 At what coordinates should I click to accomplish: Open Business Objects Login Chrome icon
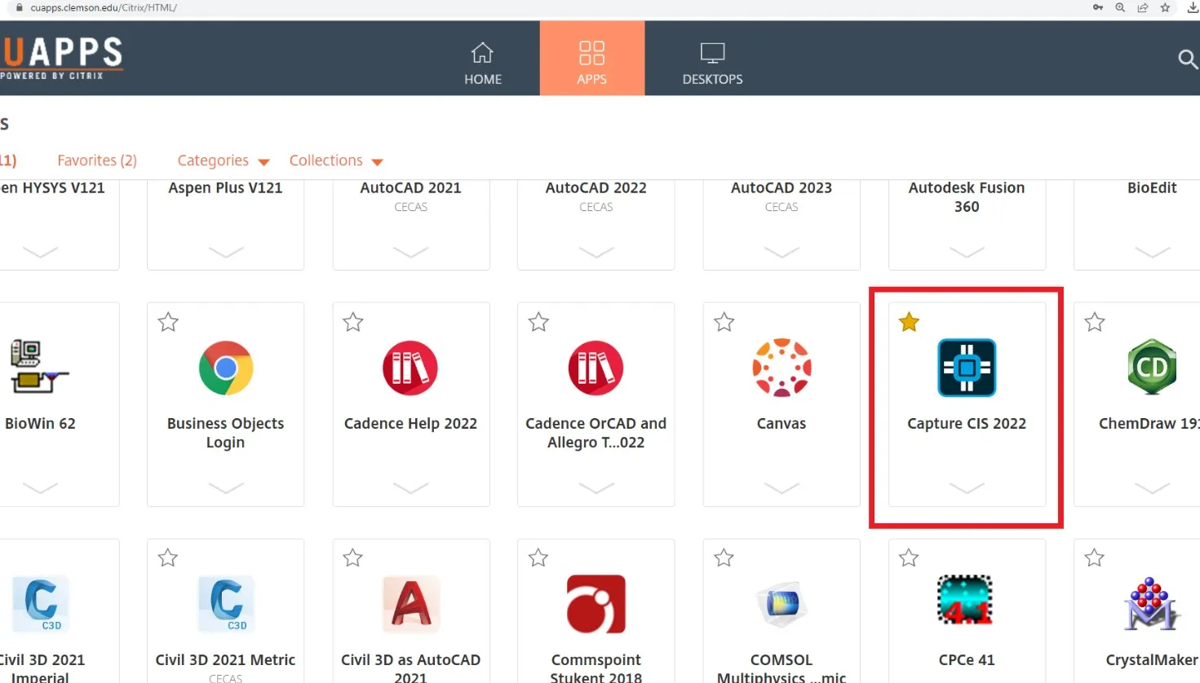tap(225, 368)
